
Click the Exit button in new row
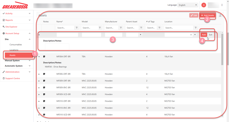[210, 35]
